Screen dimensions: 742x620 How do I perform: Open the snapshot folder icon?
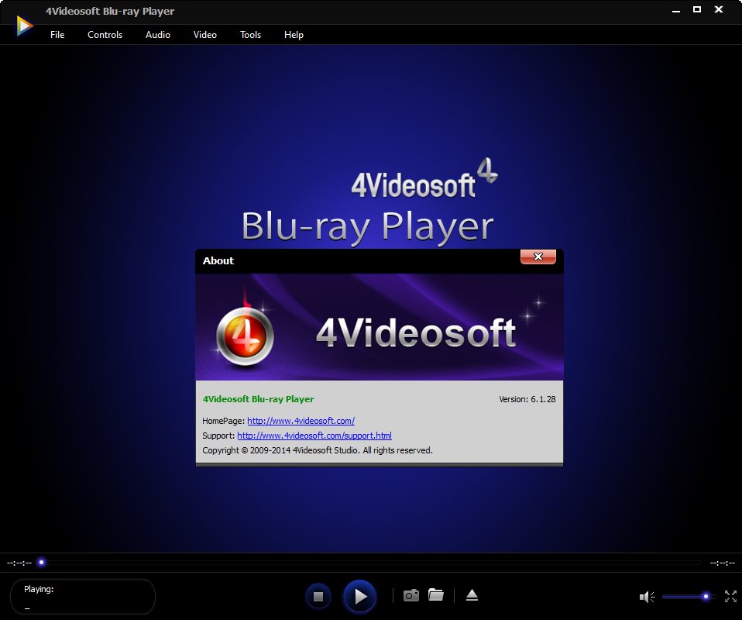pyautogui.click(x=436, y=595)
